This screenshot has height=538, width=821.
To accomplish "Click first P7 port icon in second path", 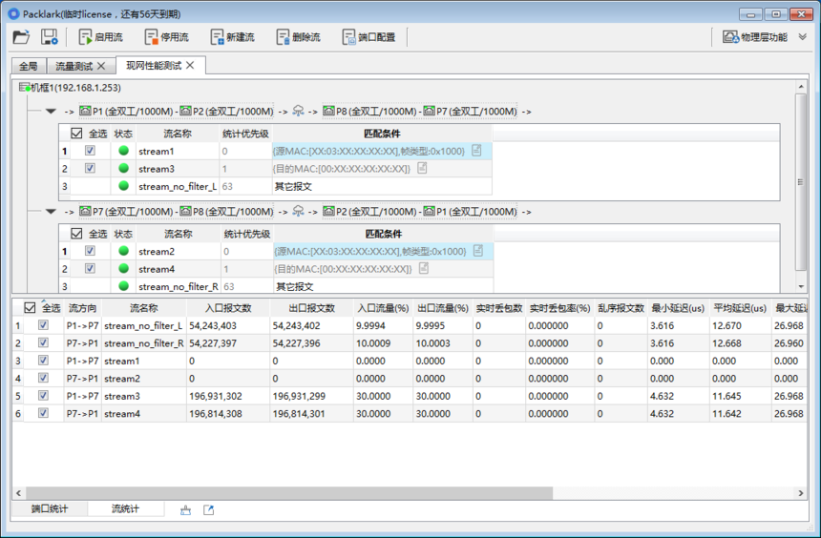I will click(85, 211).
